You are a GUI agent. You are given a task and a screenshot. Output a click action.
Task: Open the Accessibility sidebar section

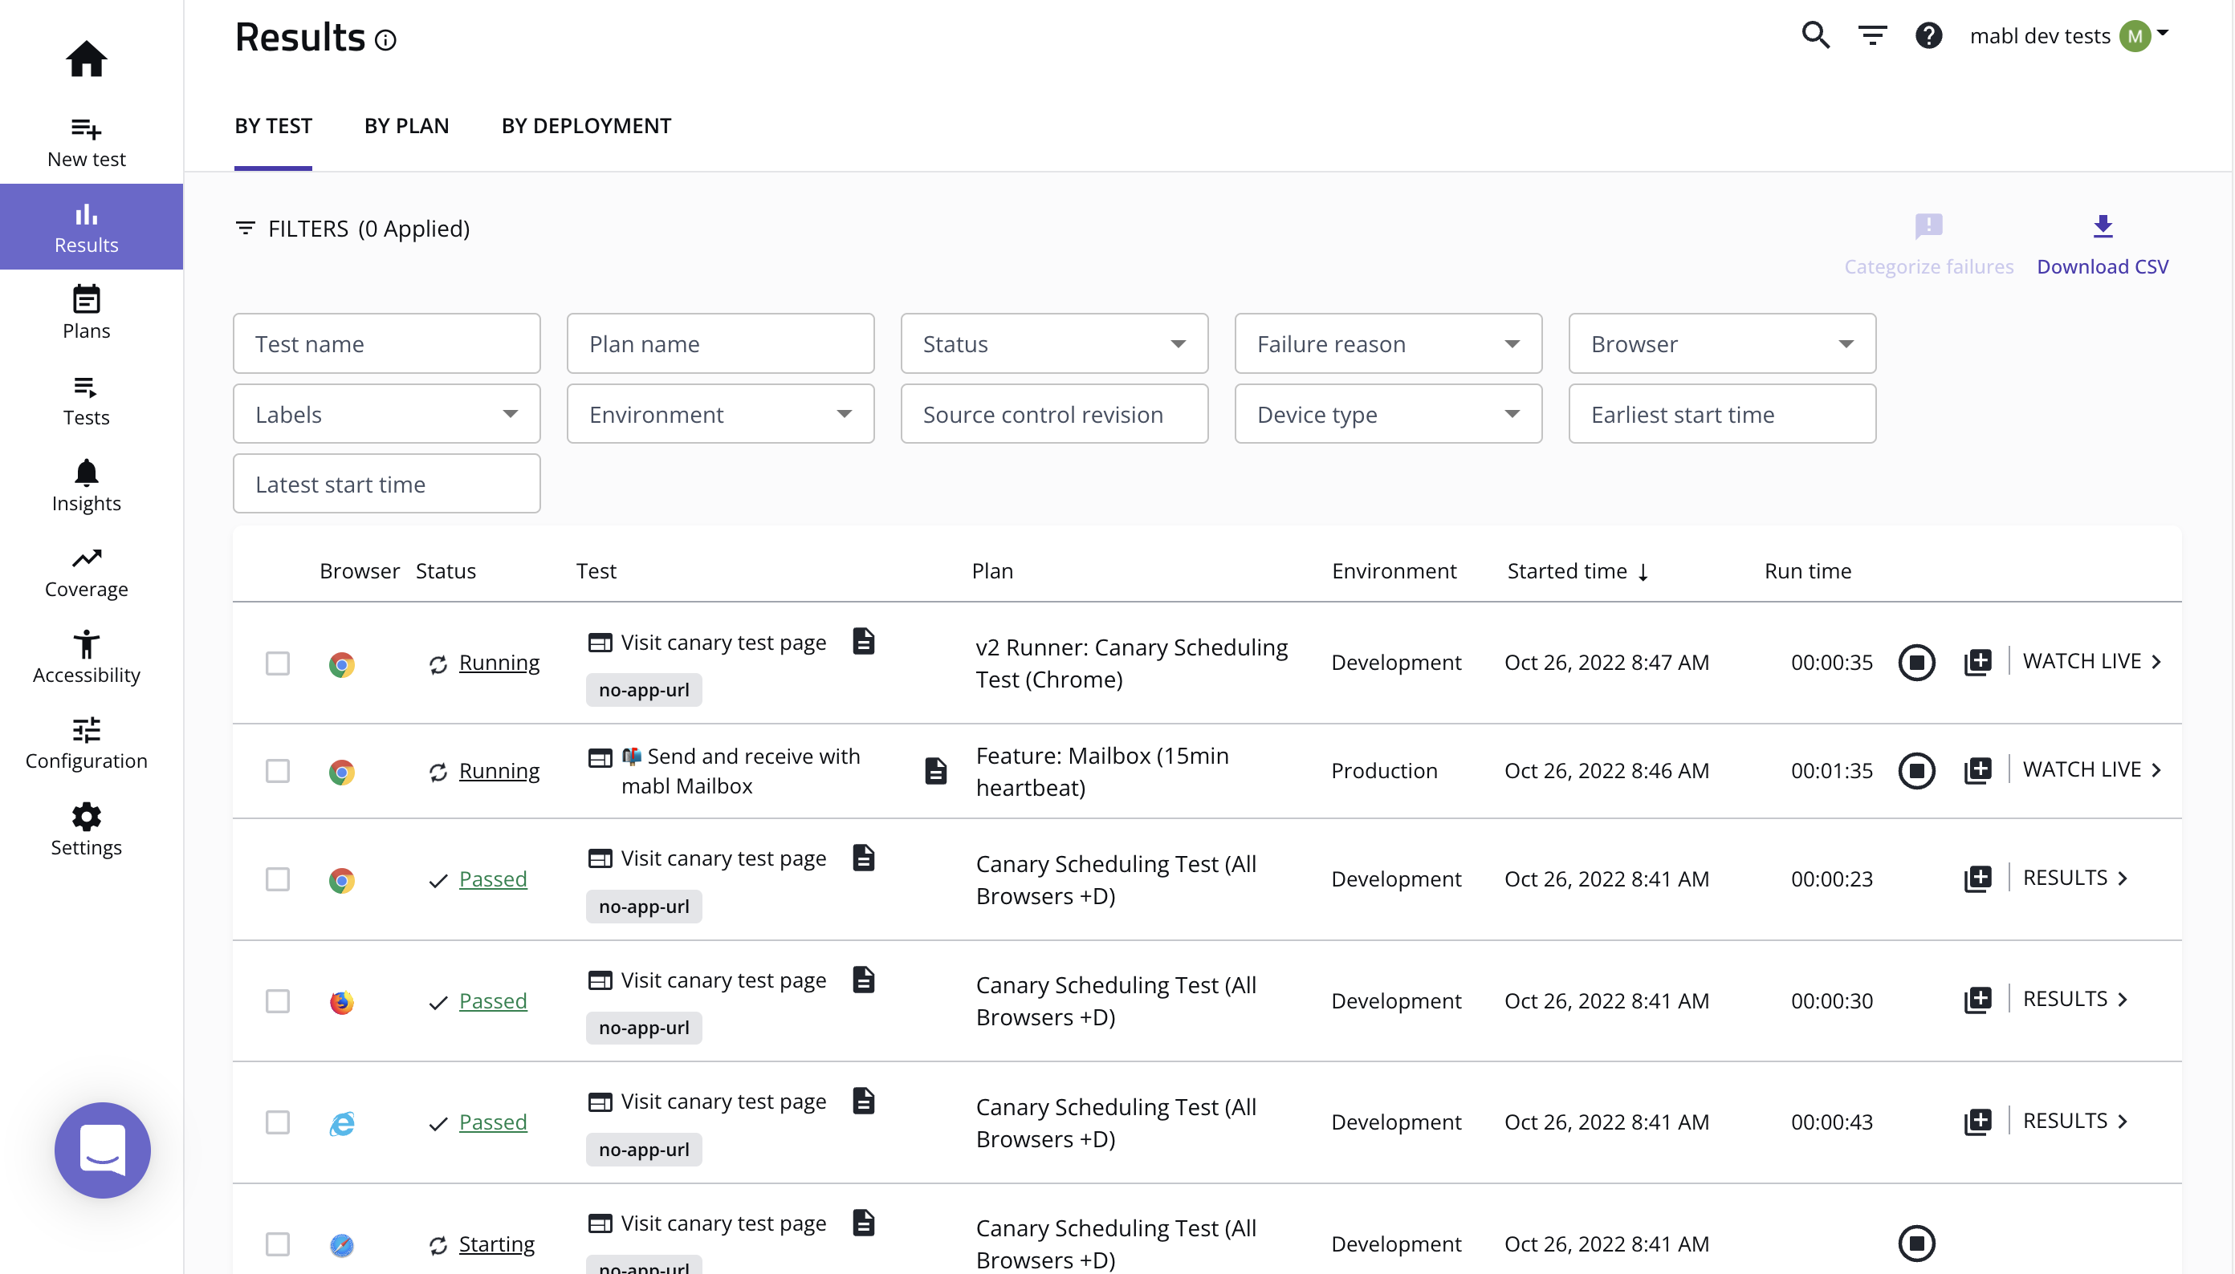pos(86,656)
